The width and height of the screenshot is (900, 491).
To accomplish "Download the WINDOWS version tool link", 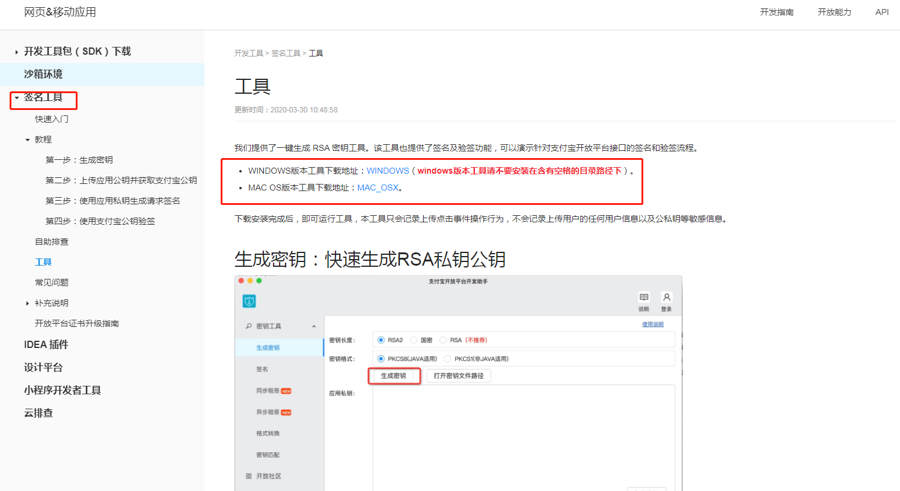I will pyautogui.click(x=388, y=171).
